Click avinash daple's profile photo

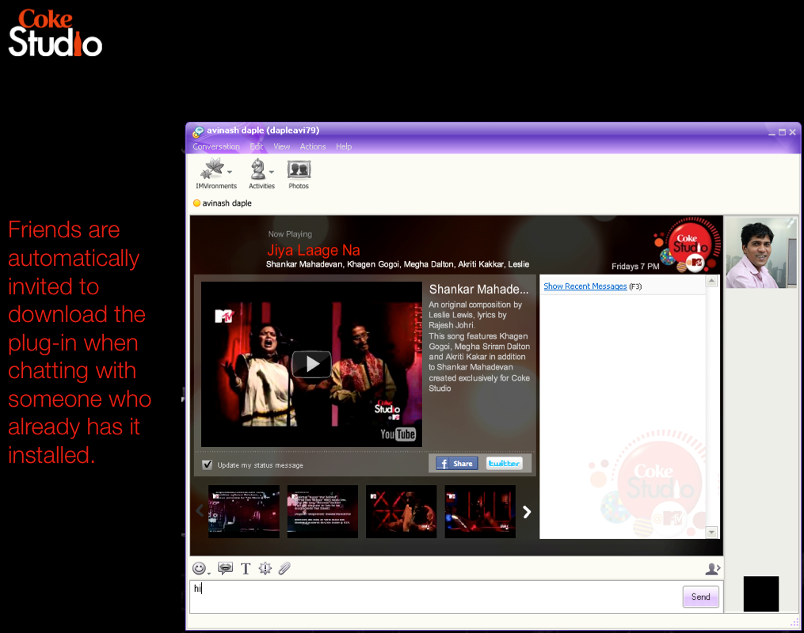[x=761, y=252]
